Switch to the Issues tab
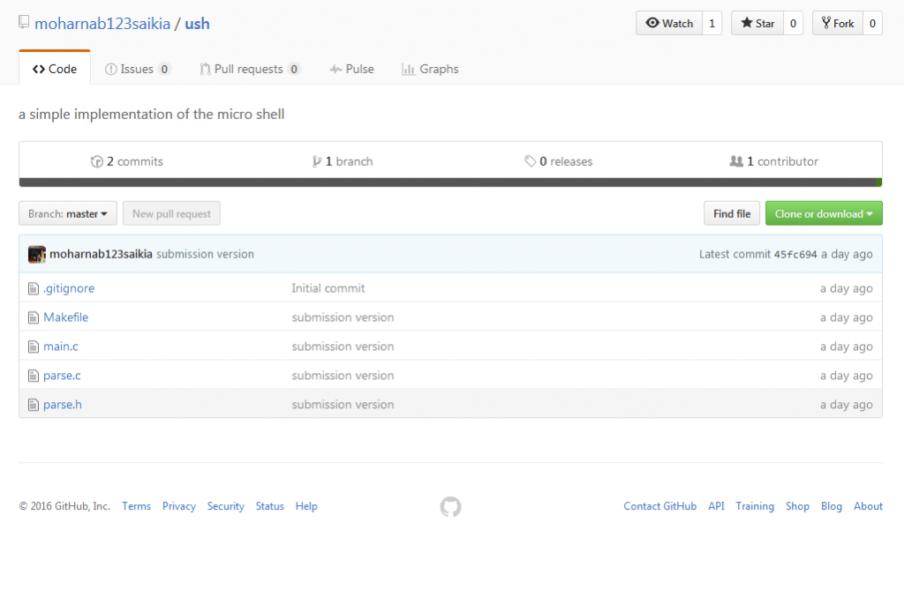Viewport: 904px width, 597px height. click(x=138, y=69)
